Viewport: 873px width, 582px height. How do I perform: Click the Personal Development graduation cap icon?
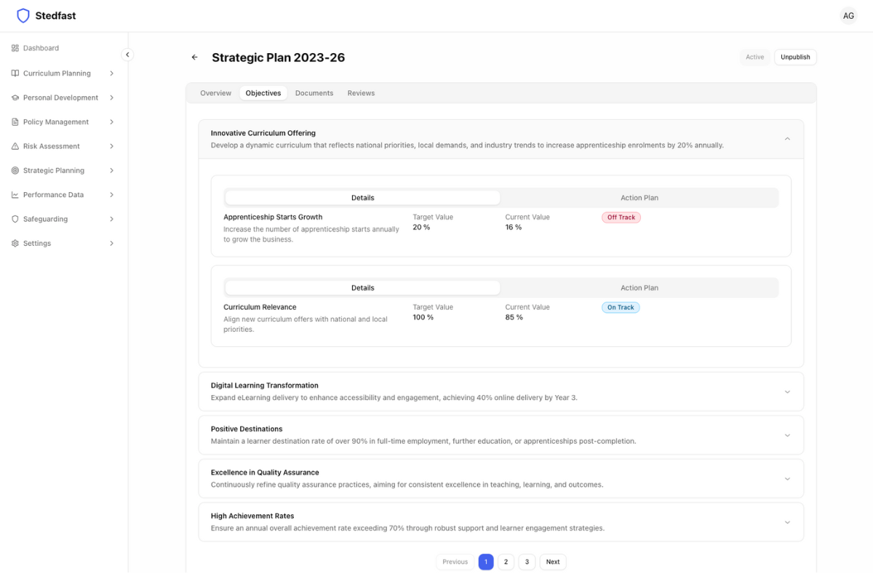pos(15,97)
